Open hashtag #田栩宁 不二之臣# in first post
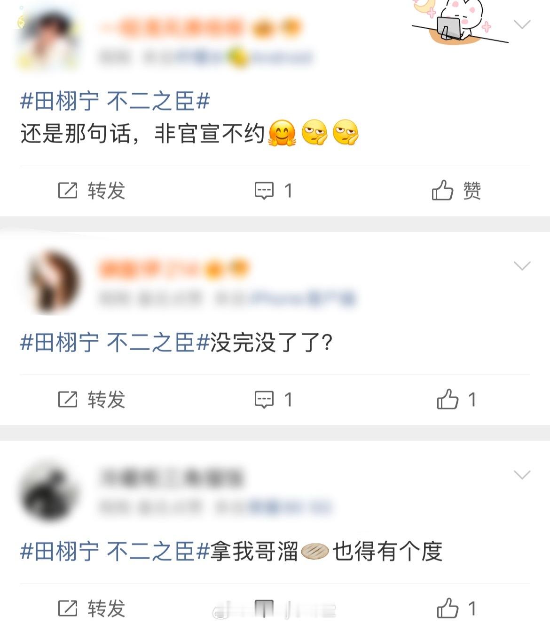 coord(115,101)
